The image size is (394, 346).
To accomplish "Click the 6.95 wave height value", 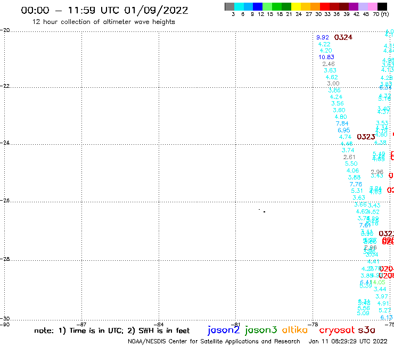I will (x=344, y=130).
